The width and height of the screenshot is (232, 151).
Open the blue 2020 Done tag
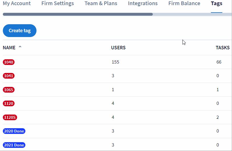tap(14, 131)
